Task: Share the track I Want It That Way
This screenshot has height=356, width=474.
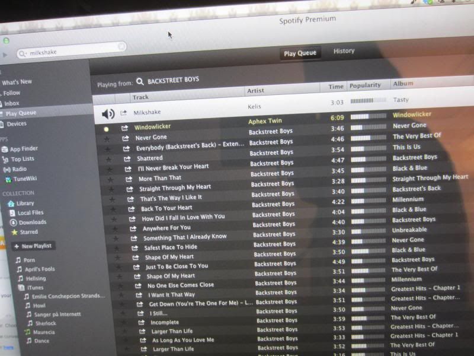Action: tap(139, 295)
